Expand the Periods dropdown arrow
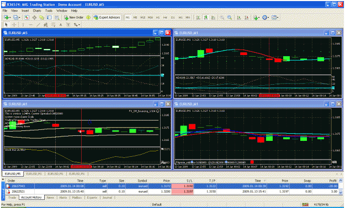Image resolution: width=345 pixels, height=208 pixels. click(x=268, y=18)
